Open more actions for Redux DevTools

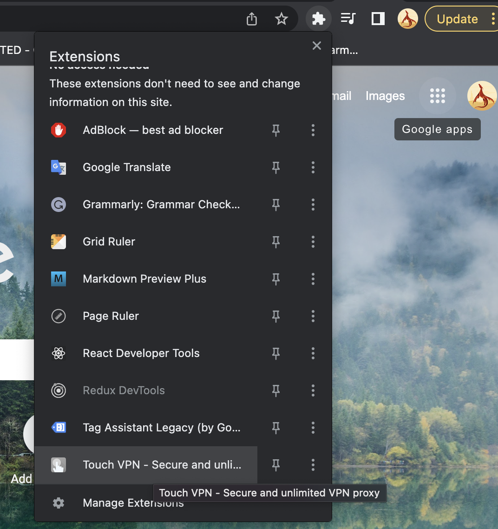313,390
